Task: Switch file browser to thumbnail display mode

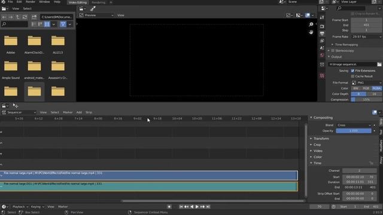Action: click(47, 24)
